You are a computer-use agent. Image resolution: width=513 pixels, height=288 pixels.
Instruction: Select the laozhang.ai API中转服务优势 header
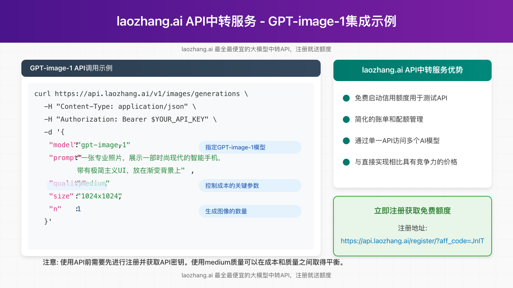click(x=413, y=70)
